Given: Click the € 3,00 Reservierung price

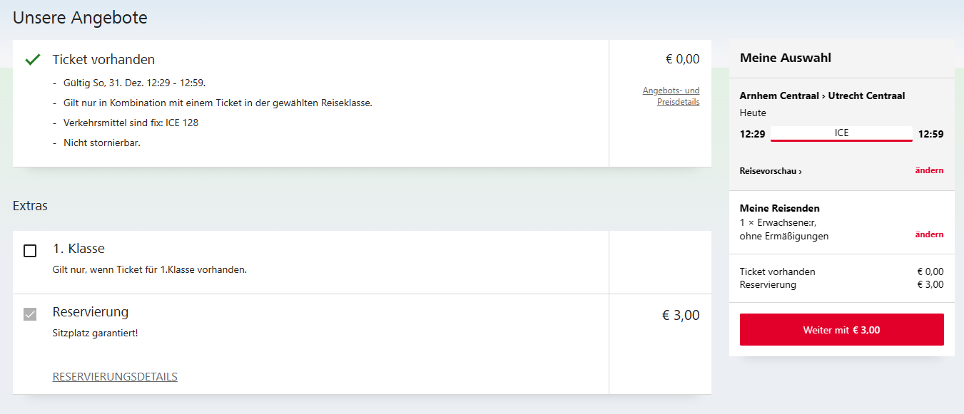Looking at the screenshot, I should click(x=680, y=315).
